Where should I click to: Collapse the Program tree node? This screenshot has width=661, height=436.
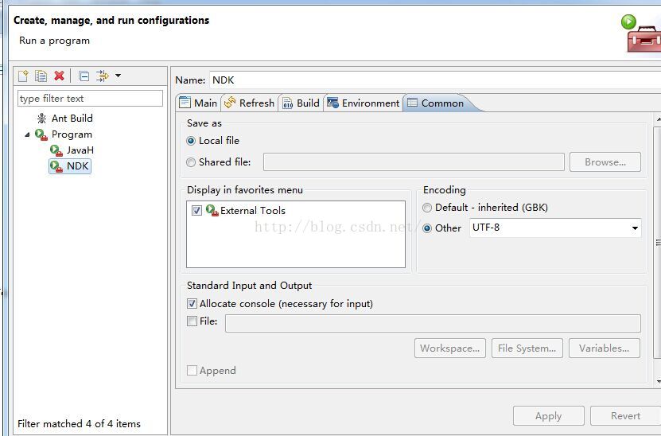28,134
